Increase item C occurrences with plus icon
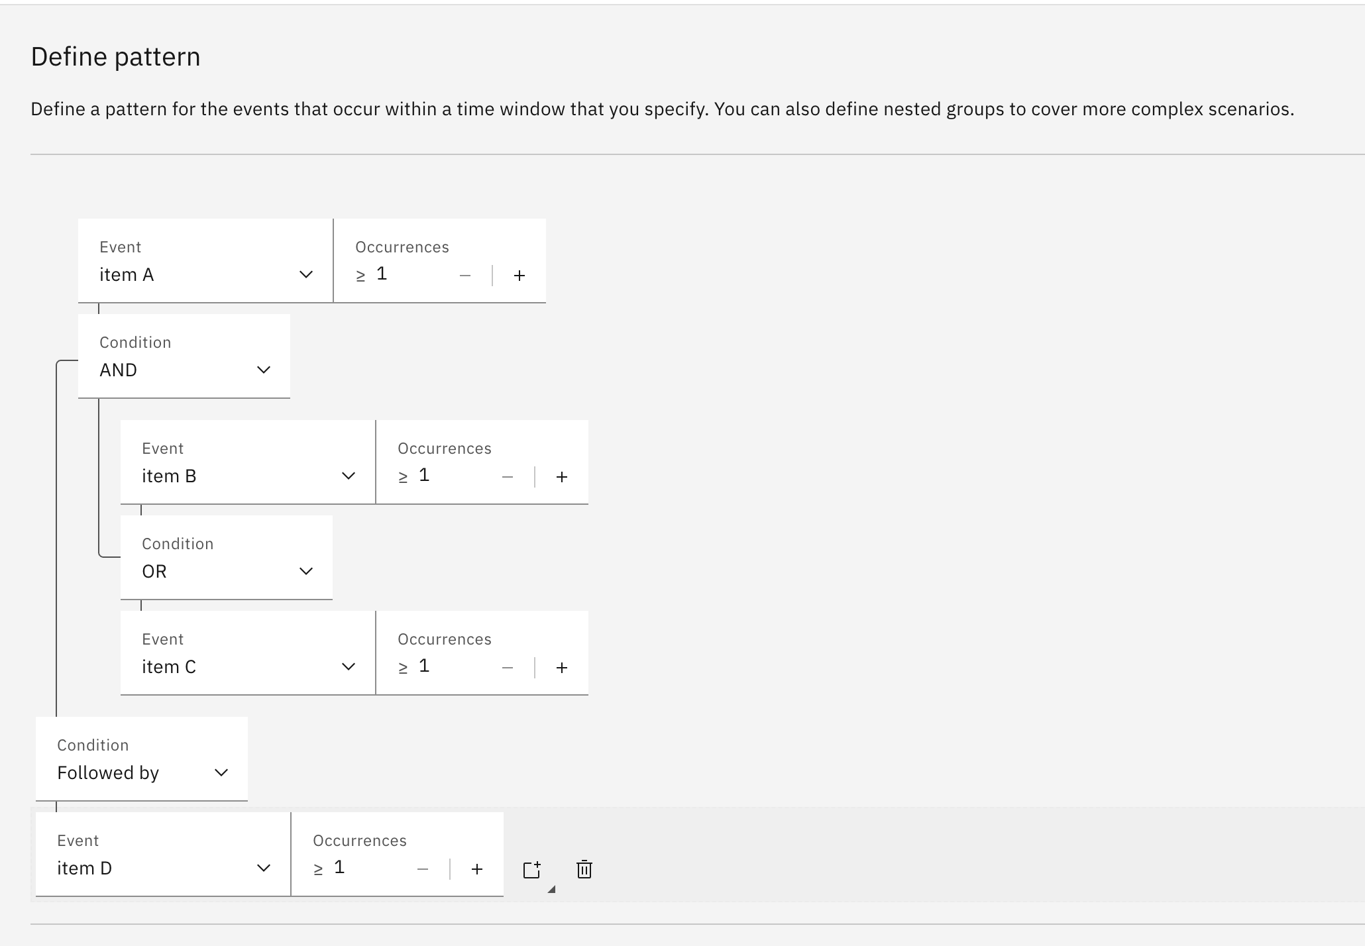The image size is (1365, 946). tap(562, 668)
